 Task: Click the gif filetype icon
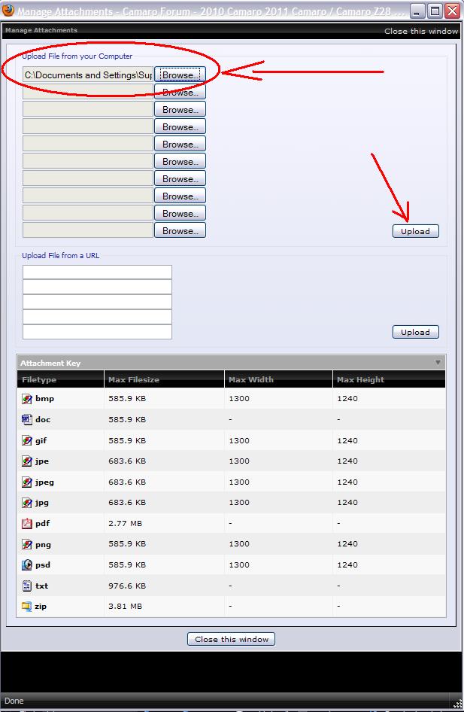[27, 440]
